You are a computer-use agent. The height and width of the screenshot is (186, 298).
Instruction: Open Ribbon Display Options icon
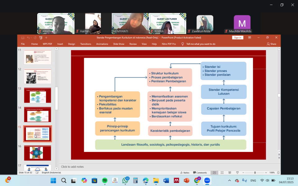pos(250,38)
